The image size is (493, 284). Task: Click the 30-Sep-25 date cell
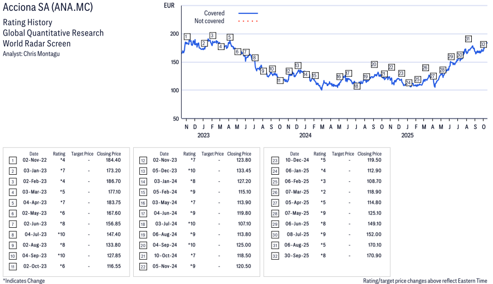click(x=297, y=256)
